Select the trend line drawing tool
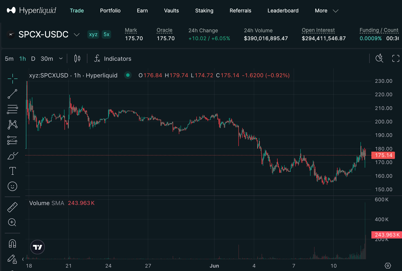402x271 pixels. pyautogui.click(x=12, y=94)
